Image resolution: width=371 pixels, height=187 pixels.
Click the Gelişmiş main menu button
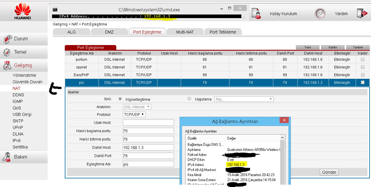click(x=24, y=65)
